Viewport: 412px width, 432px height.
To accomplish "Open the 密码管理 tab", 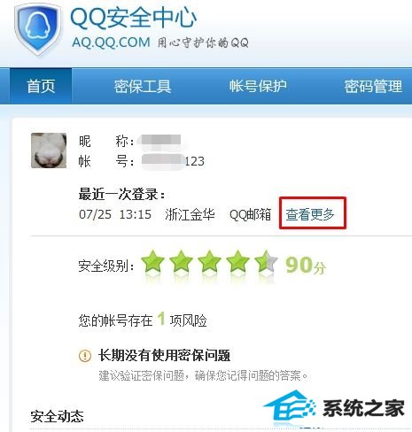I will [373, 86].
